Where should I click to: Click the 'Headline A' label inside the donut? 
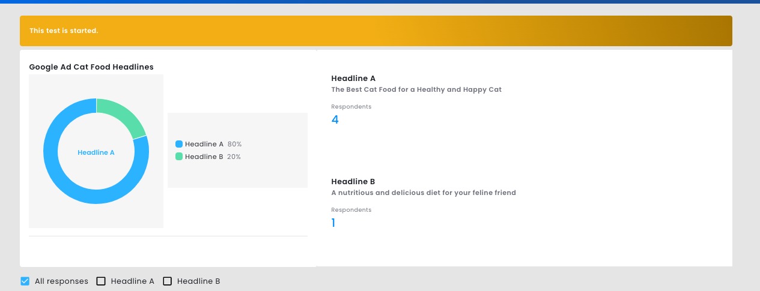point(96,152)
